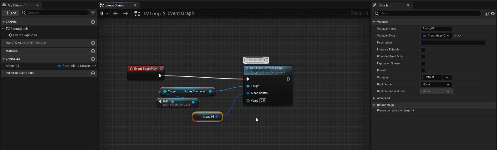
Task: Close the My Blueprint tab
Action: coord(38,5)
